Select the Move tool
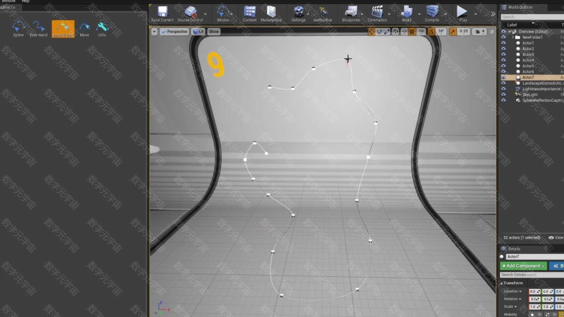The height and width of the screenshot is (317, 564). [84, 29]
